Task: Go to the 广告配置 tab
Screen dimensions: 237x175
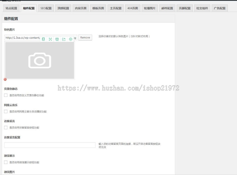Action: [220, 8]
